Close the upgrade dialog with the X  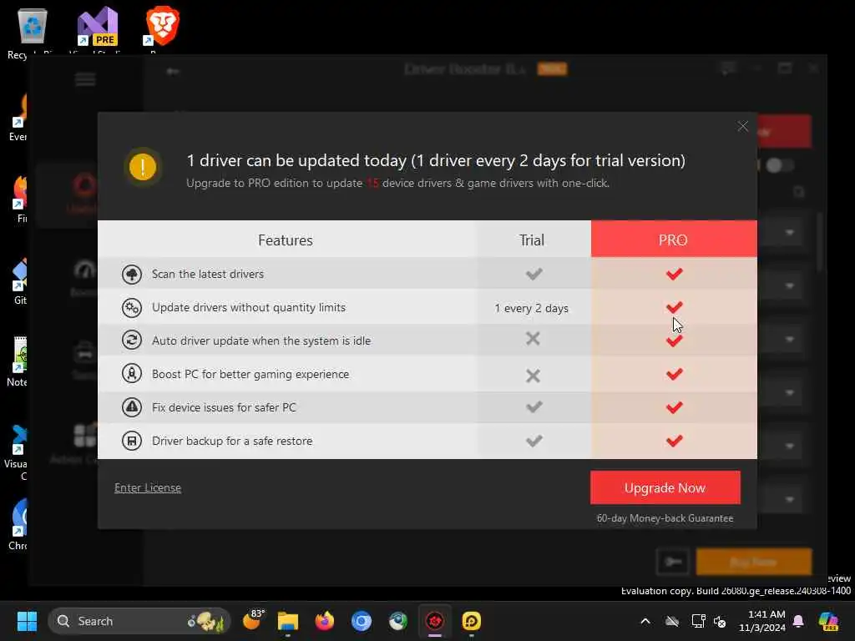coord(742,127)
